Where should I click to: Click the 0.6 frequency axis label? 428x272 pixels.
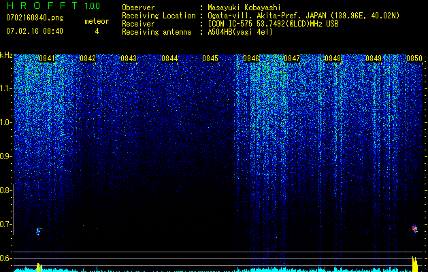click(5, 258)
